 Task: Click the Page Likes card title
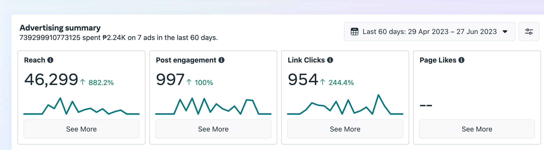(x=438, y=60)
